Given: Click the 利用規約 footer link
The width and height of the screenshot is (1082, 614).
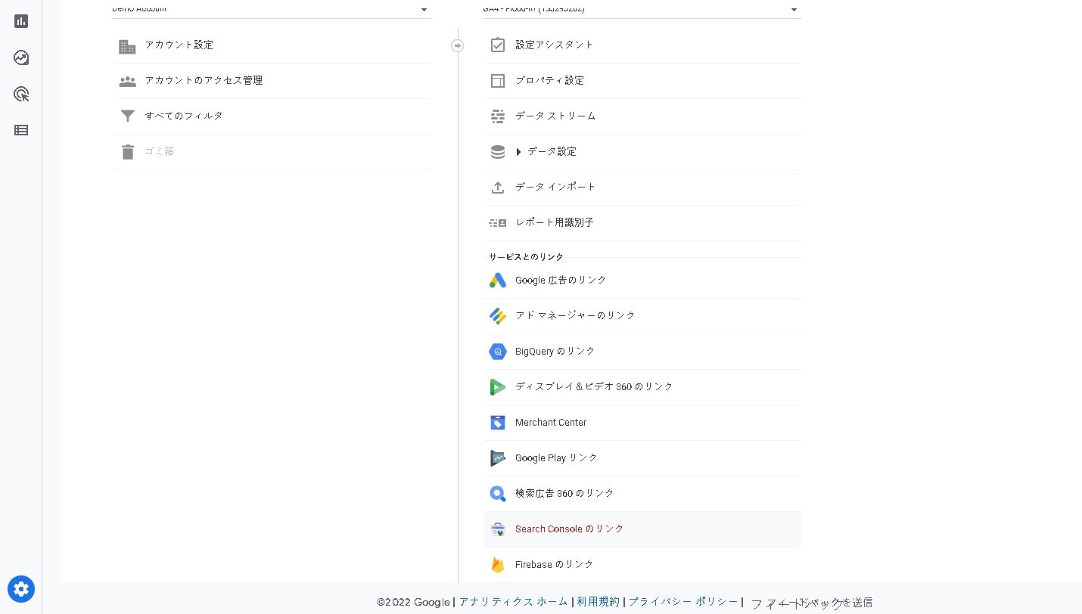Looking at the screenshot, I should point(598,602).
